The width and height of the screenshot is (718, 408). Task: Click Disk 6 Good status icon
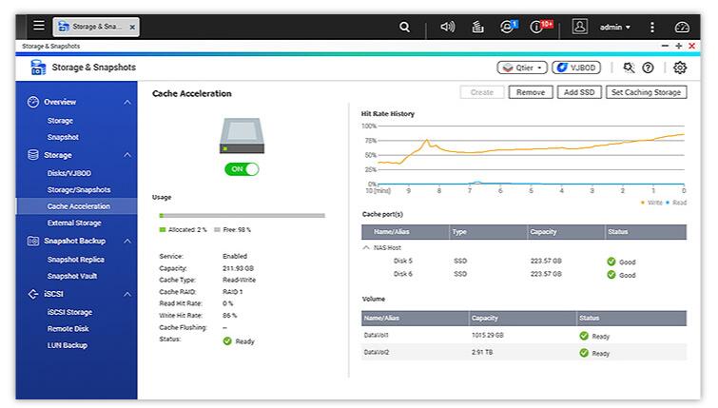point(611,275)
